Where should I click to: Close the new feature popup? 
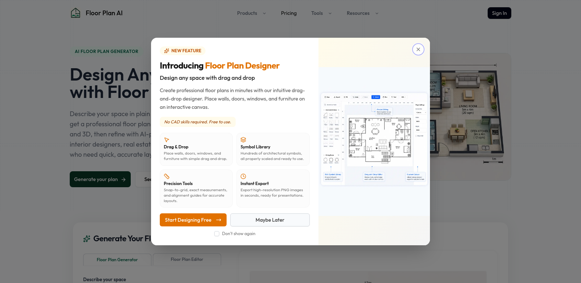[x=418, y=49]
